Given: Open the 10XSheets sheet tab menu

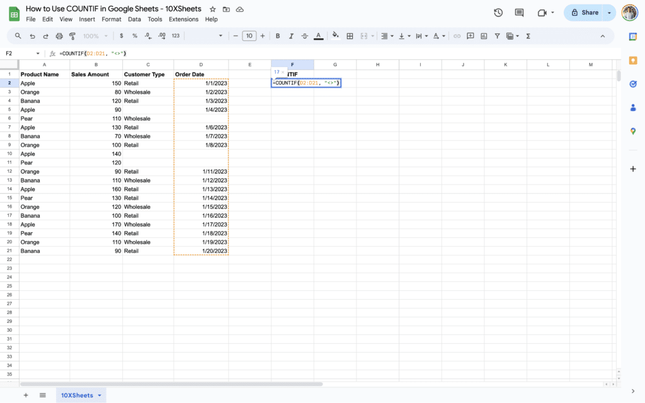Looking at the screenshot, I should coord(99,395).
